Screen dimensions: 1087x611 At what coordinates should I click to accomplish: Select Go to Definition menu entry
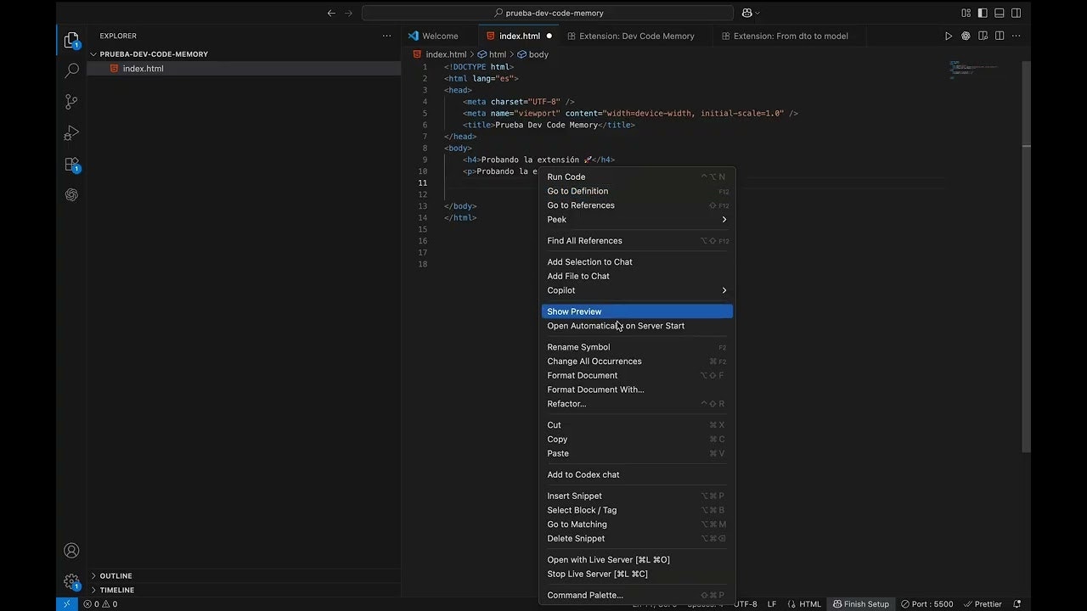click(x=637, y=191)
